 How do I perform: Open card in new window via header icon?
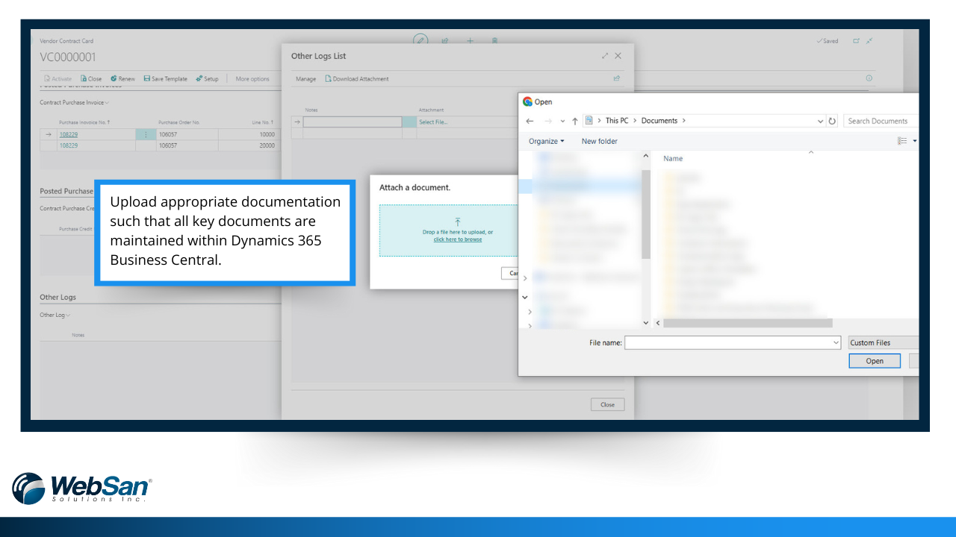tap(856, 41)
